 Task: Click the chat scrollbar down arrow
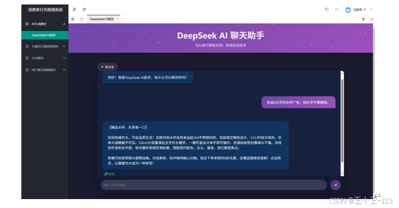tap(342, 173)
